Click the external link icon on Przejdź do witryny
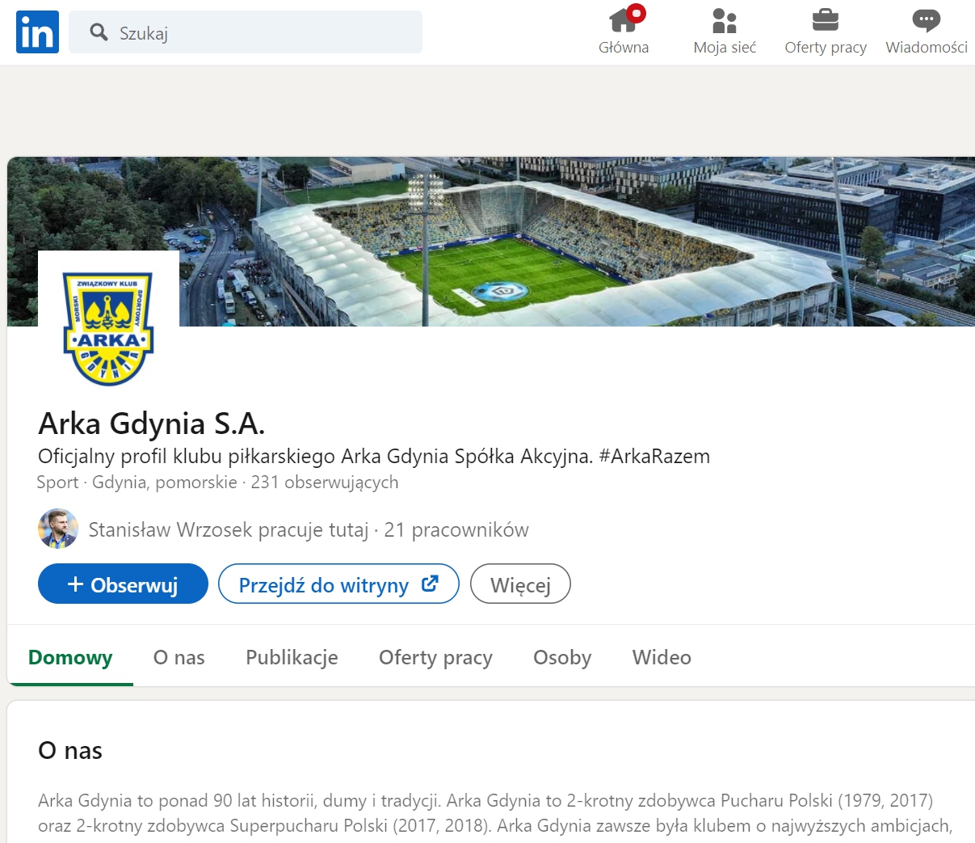This screenshot has height=843, width=975. (430, 584)
